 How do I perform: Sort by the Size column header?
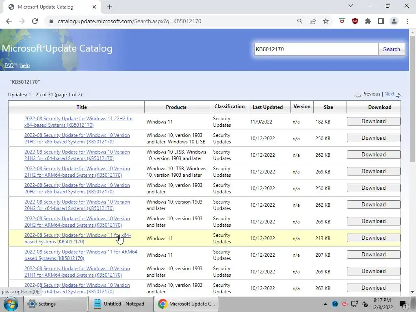(328, 107)
